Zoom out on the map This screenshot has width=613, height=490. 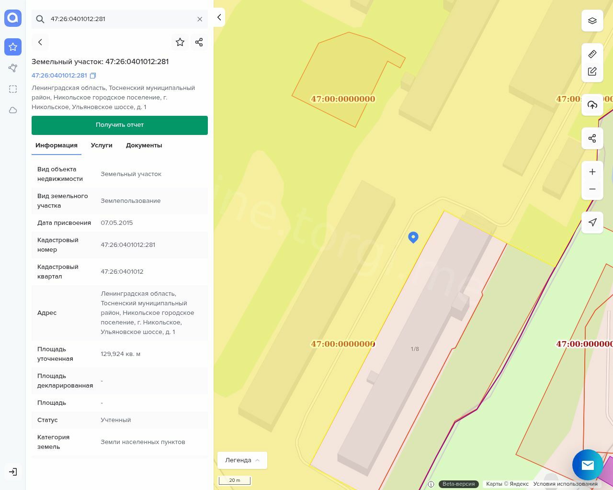(x=592, y=189)
